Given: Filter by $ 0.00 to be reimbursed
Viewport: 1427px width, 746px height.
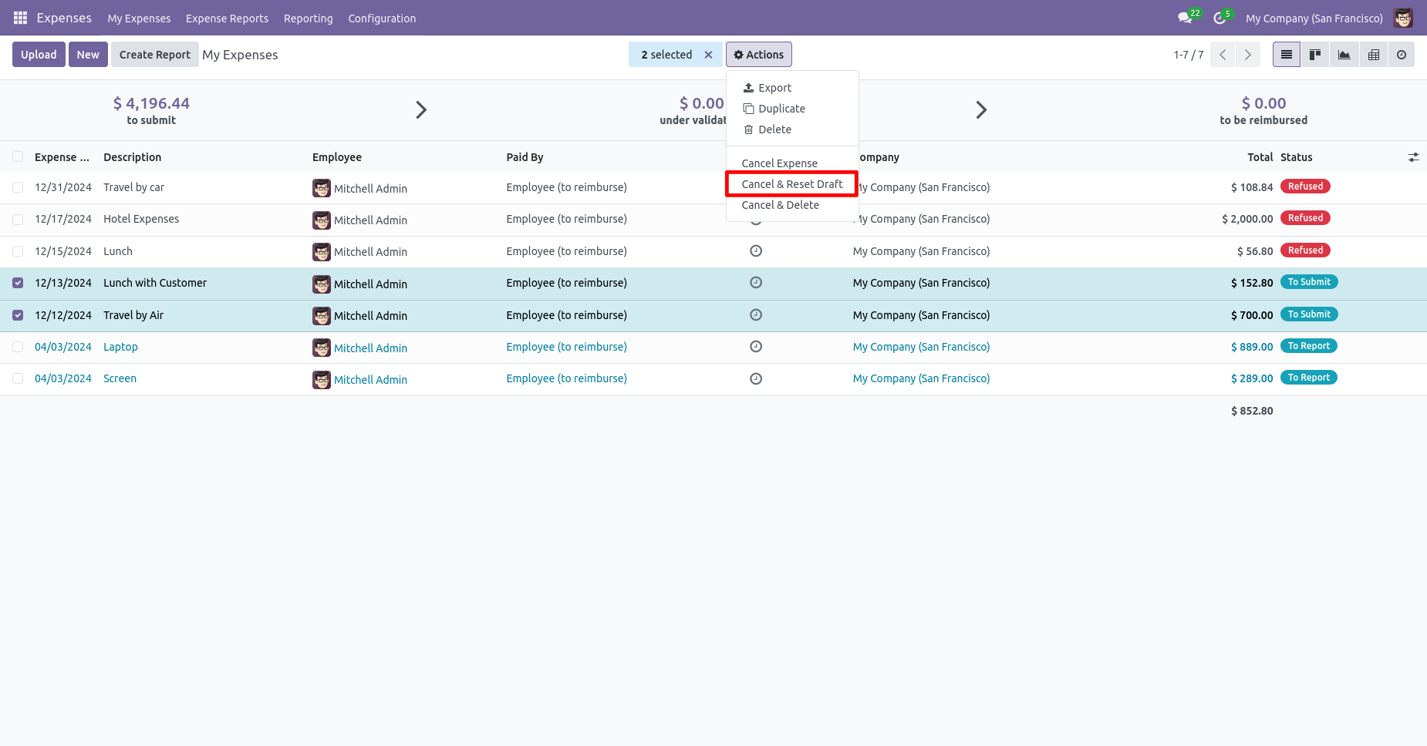Looking at the screenshot, I should (1263, 110).
